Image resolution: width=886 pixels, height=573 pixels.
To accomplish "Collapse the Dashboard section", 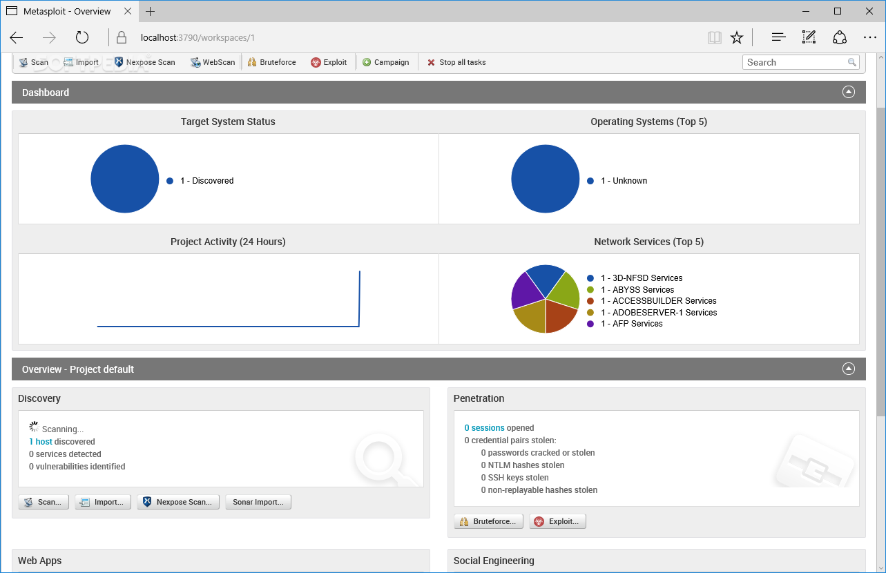I will [x=849, y=92].
